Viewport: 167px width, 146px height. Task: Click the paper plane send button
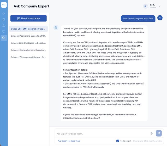(159, 133)
